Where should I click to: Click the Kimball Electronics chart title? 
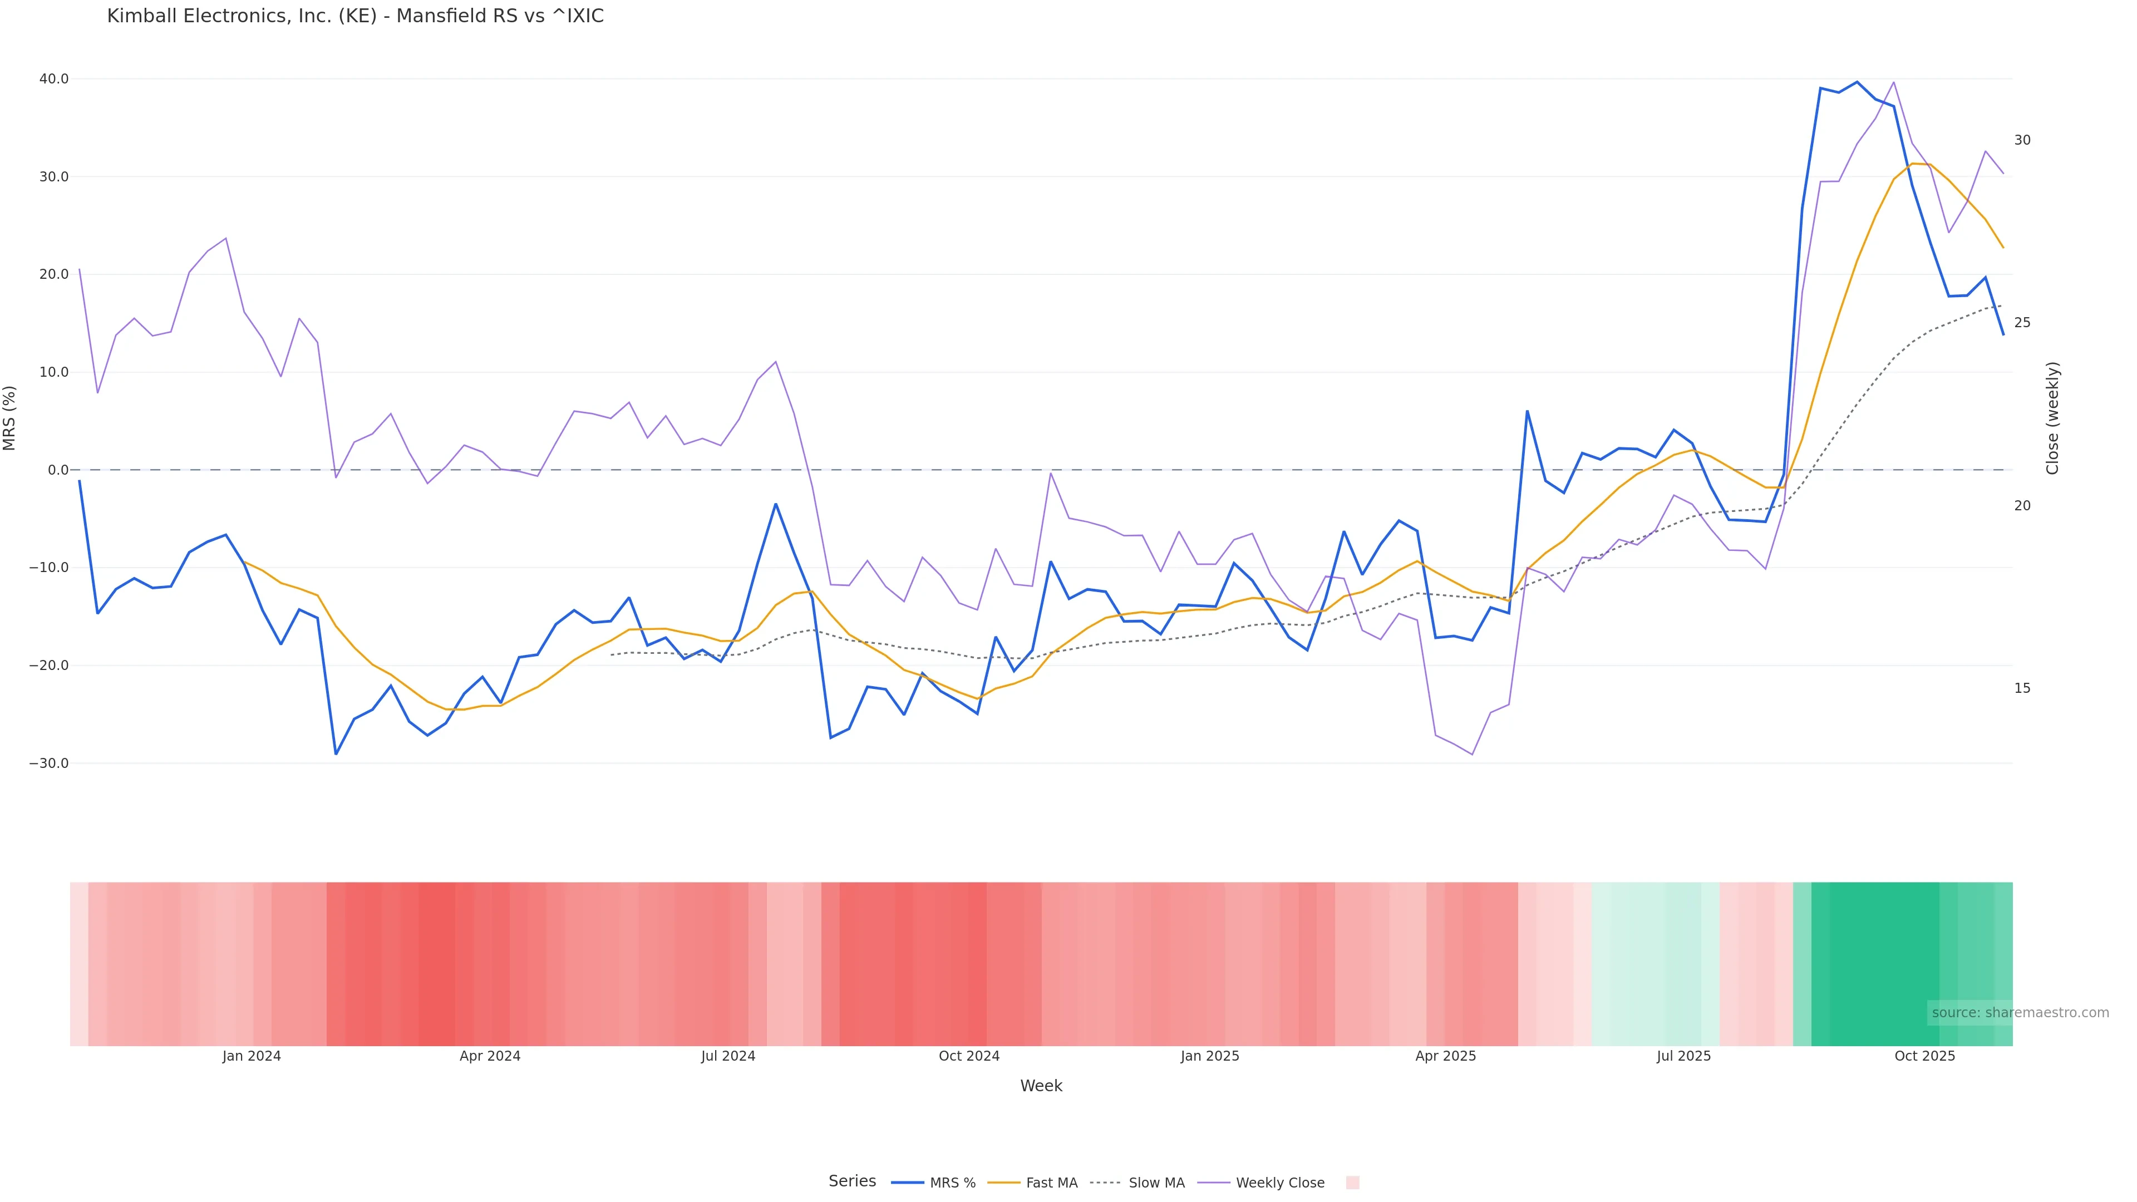[x=355, y=17]
